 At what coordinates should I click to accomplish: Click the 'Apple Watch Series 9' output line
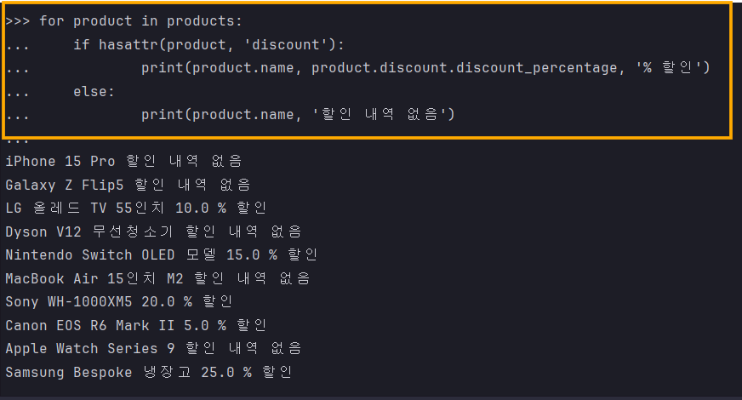(153, 348)
